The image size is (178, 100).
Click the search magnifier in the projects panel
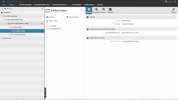tap(42, 9)
